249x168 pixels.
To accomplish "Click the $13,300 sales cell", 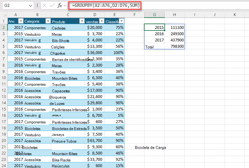I will click(95, 46).
